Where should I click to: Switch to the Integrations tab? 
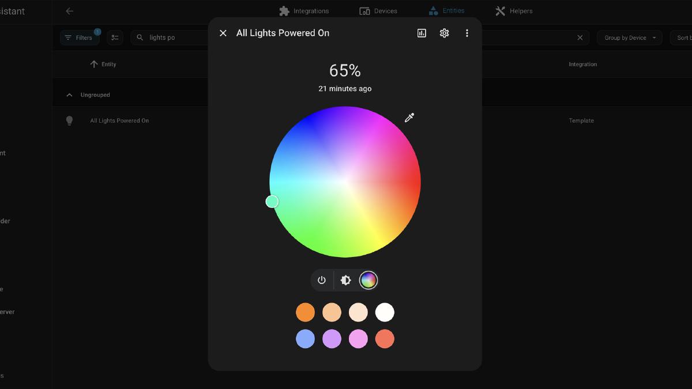coord(305,10)
